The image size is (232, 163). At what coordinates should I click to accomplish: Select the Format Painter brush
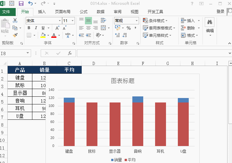click(x=15, y=35)
